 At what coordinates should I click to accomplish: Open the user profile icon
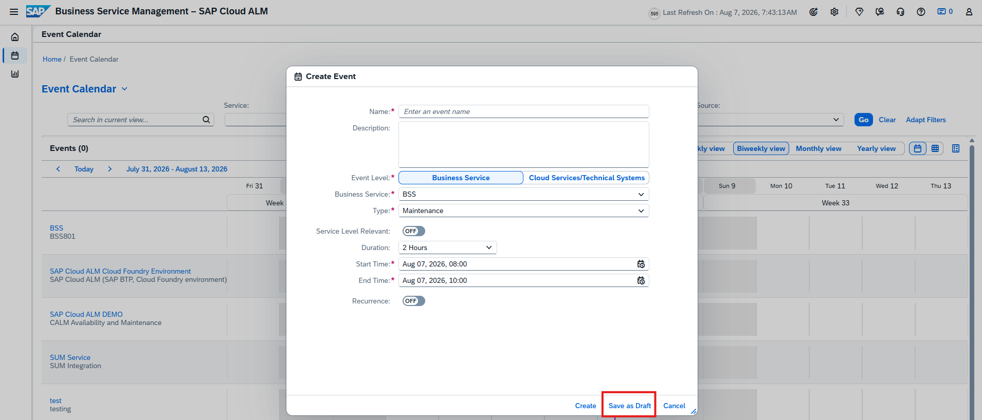tap(969, 12)
